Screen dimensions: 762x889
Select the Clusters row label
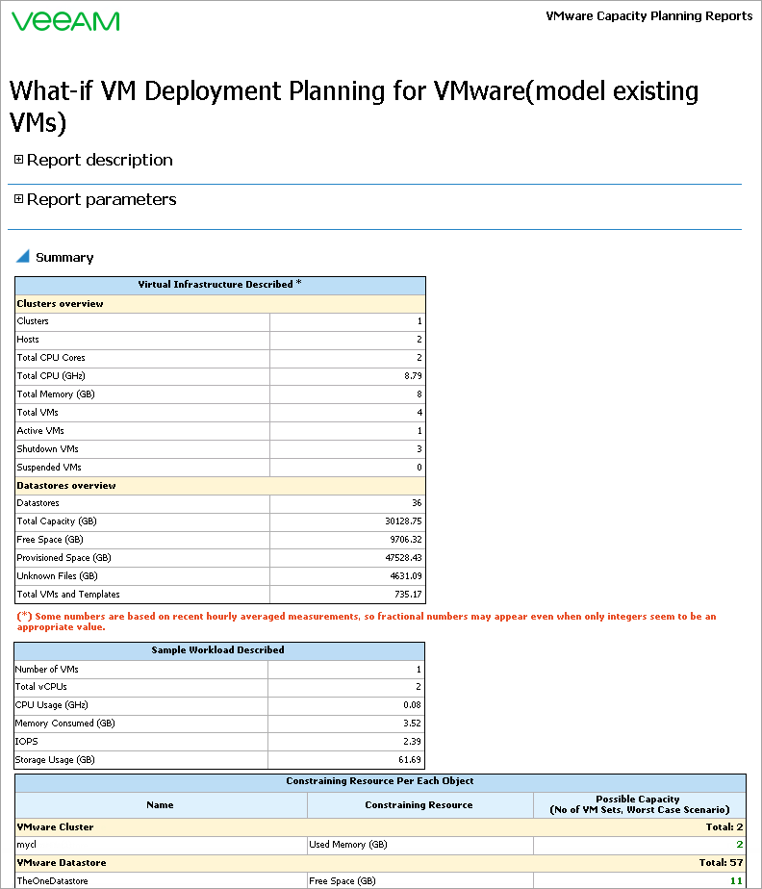point(33,321)
